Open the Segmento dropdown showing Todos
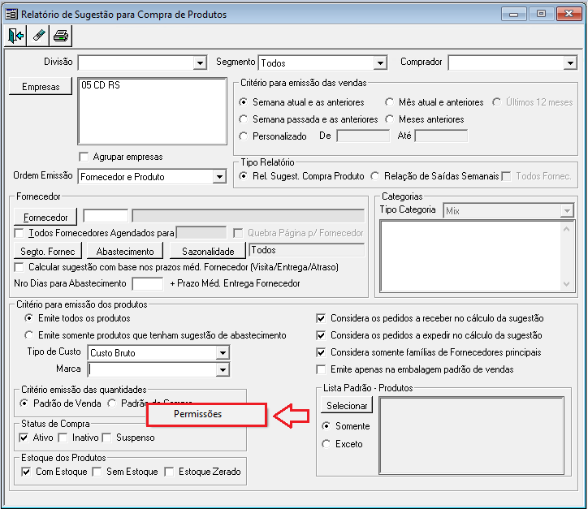 [x=380, y=63]
